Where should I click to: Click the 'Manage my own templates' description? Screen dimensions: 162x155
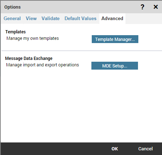33,38
